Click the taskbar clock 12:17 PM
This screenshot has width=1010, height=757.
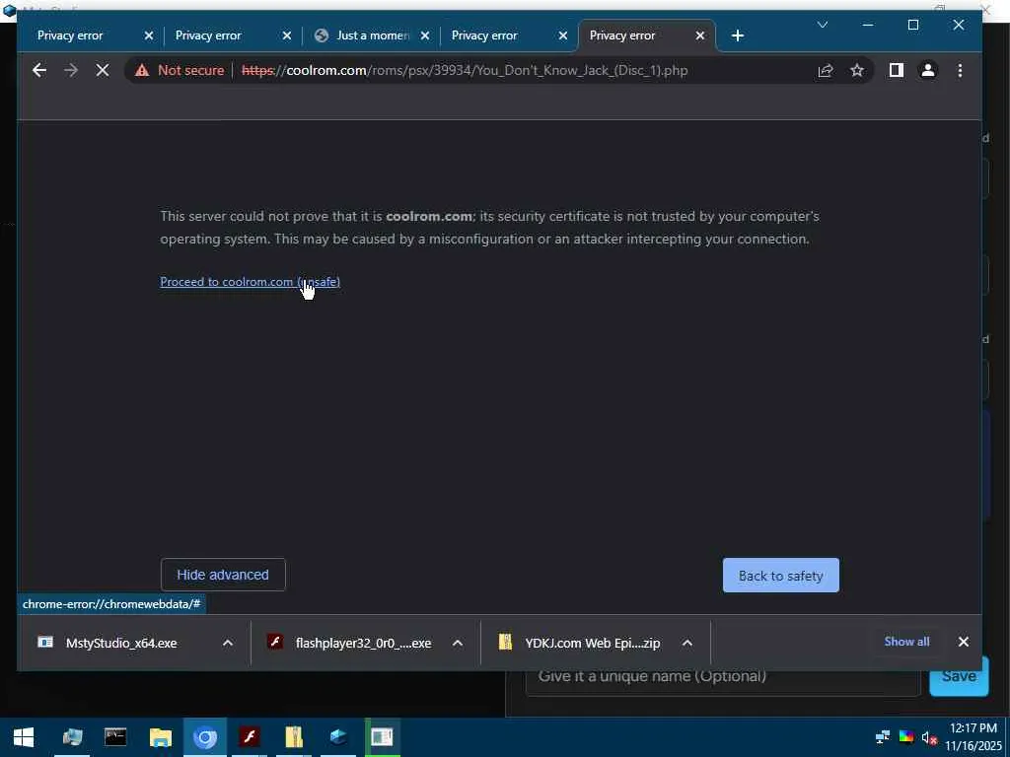tap(974, 728)
